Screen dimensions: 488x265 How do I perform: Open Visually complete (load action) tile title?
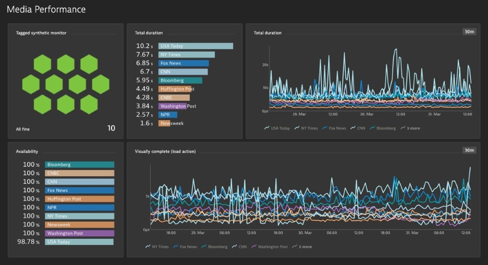coord(165,151)
